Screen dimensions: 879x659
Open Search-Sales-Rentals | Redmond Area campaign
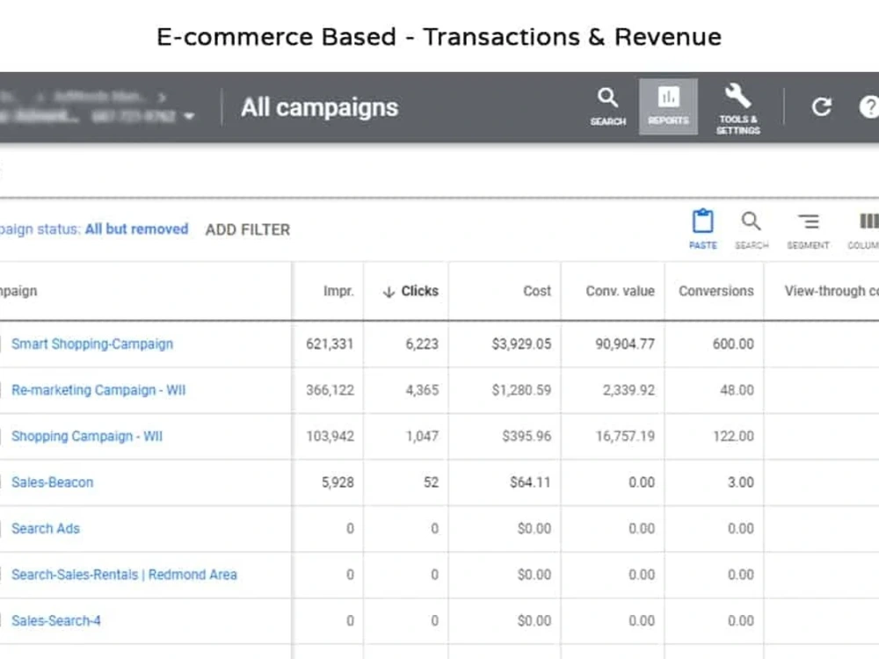pos(124,575)
